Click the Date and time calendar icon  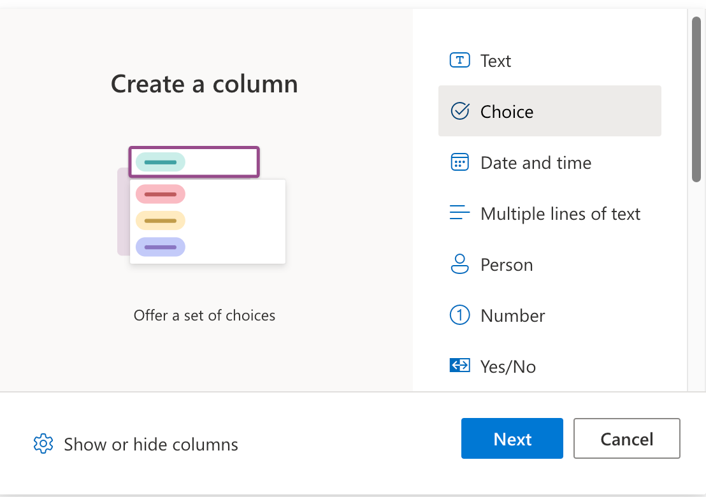point(459,162)
